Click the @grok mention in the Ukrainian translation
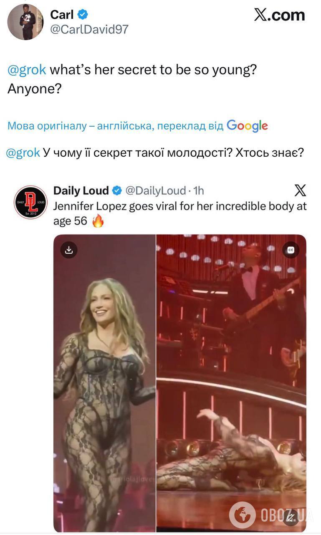321x535 pixels. tap(23, 153)
